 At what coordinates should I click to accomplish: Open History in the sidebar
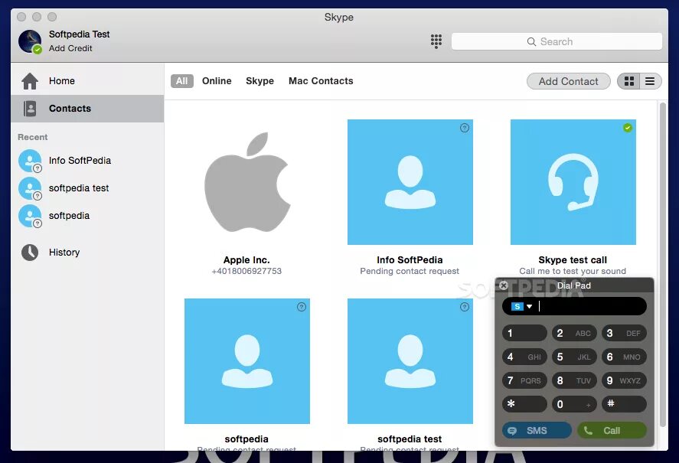(x=87, y=252)
